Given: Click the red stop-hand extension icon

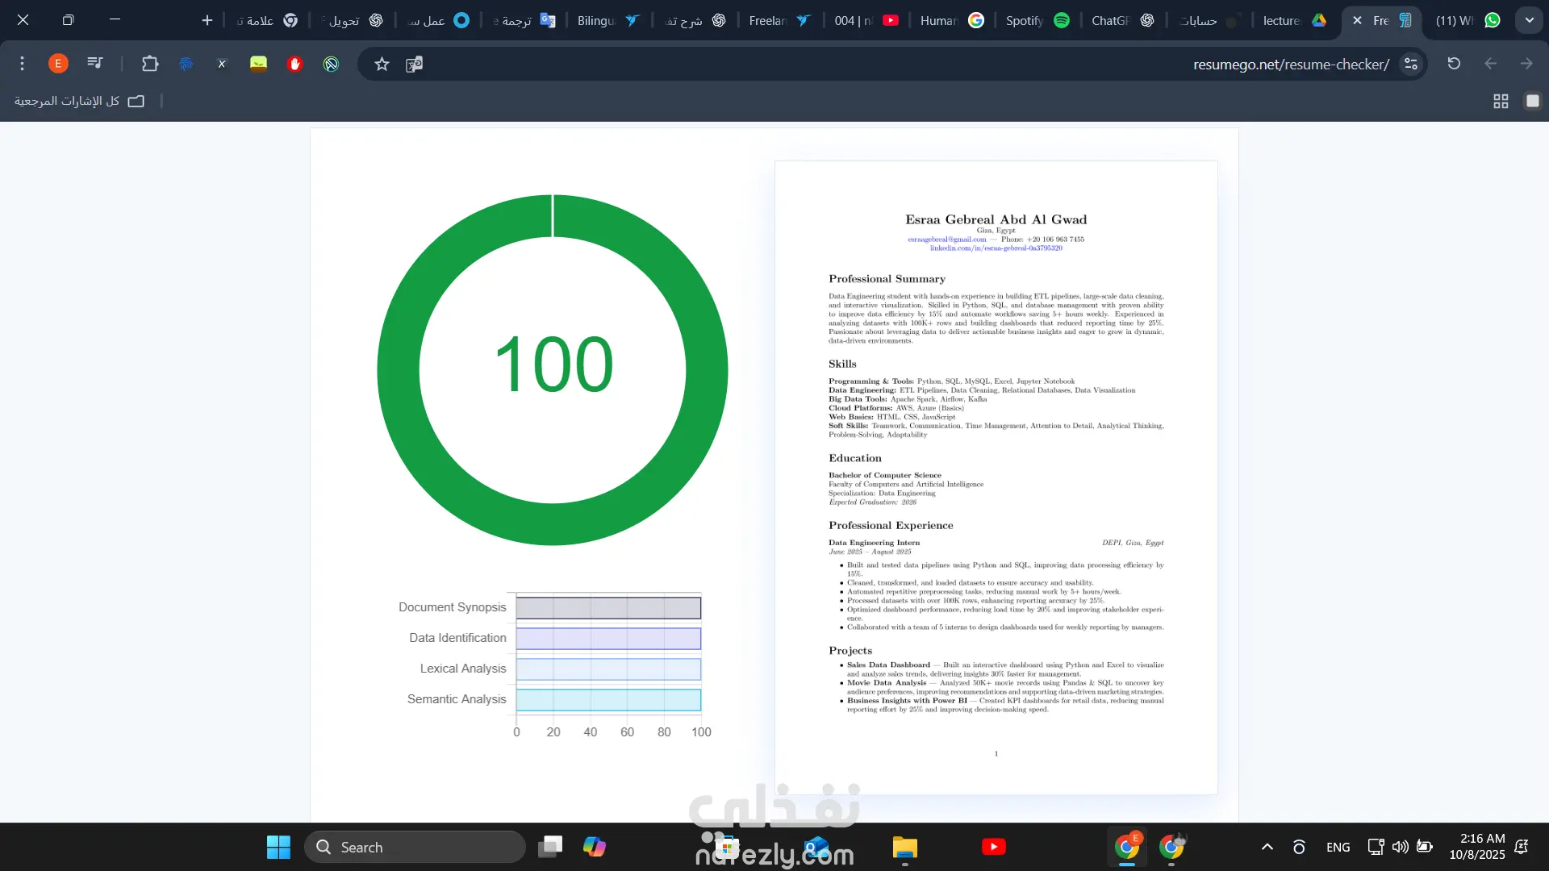Looking at the screenshot, I should (294, 64).
